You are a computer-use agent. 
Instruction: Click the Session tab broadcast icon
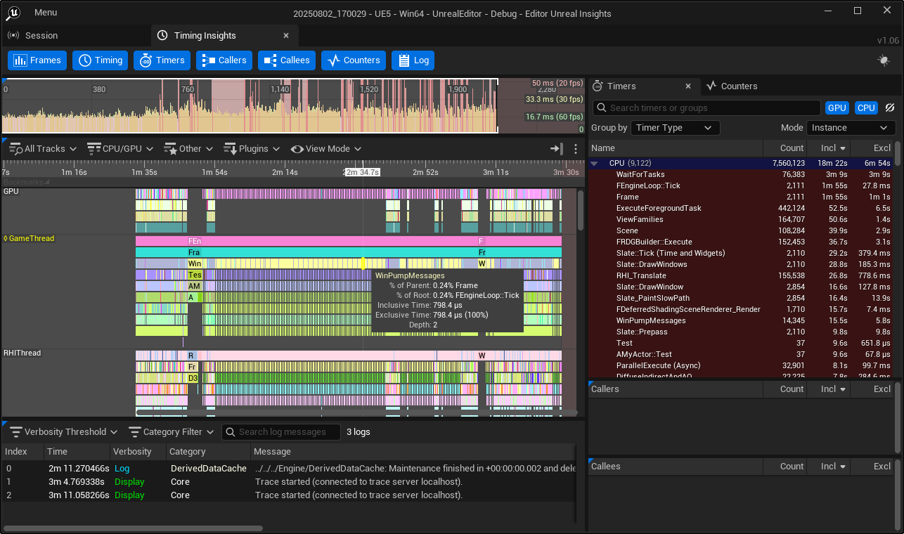13,36
